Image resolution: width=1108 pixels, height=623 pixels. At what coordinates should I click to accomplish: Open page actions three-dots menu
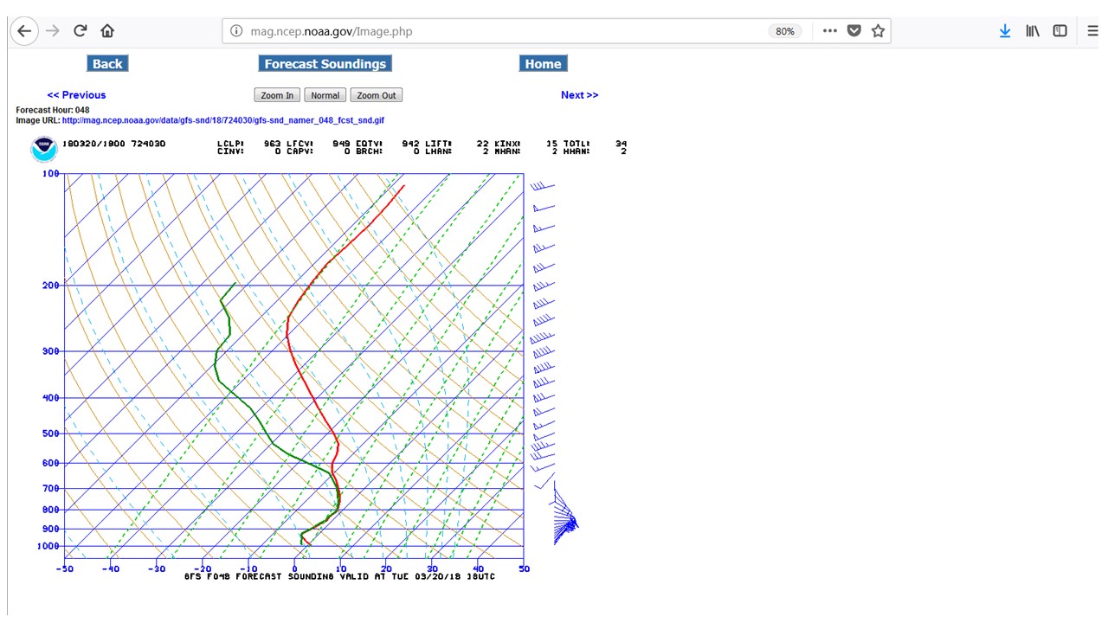point(829,31)
